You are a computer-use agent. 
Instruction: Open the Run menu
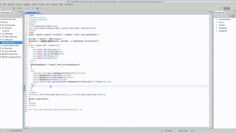point(48,4)
